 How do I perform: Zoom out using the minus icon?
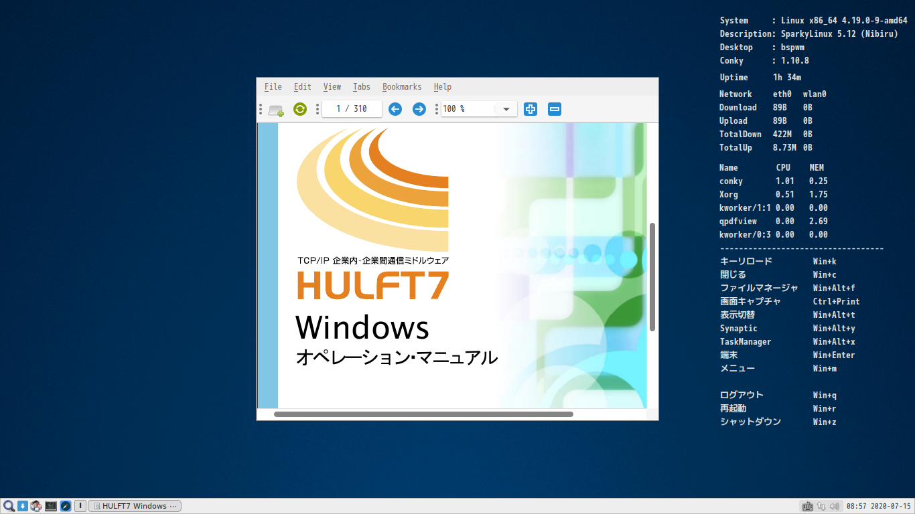[x=555, y=109]
